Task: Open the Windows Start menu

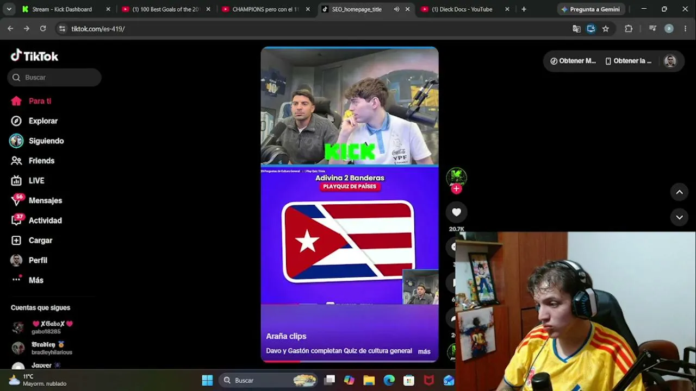Action: pyautogui.click(x=207, y=380)
